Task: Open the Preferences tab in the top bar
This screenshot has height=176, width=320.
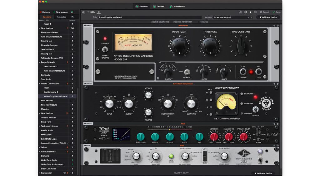Action: coord(177,7)
